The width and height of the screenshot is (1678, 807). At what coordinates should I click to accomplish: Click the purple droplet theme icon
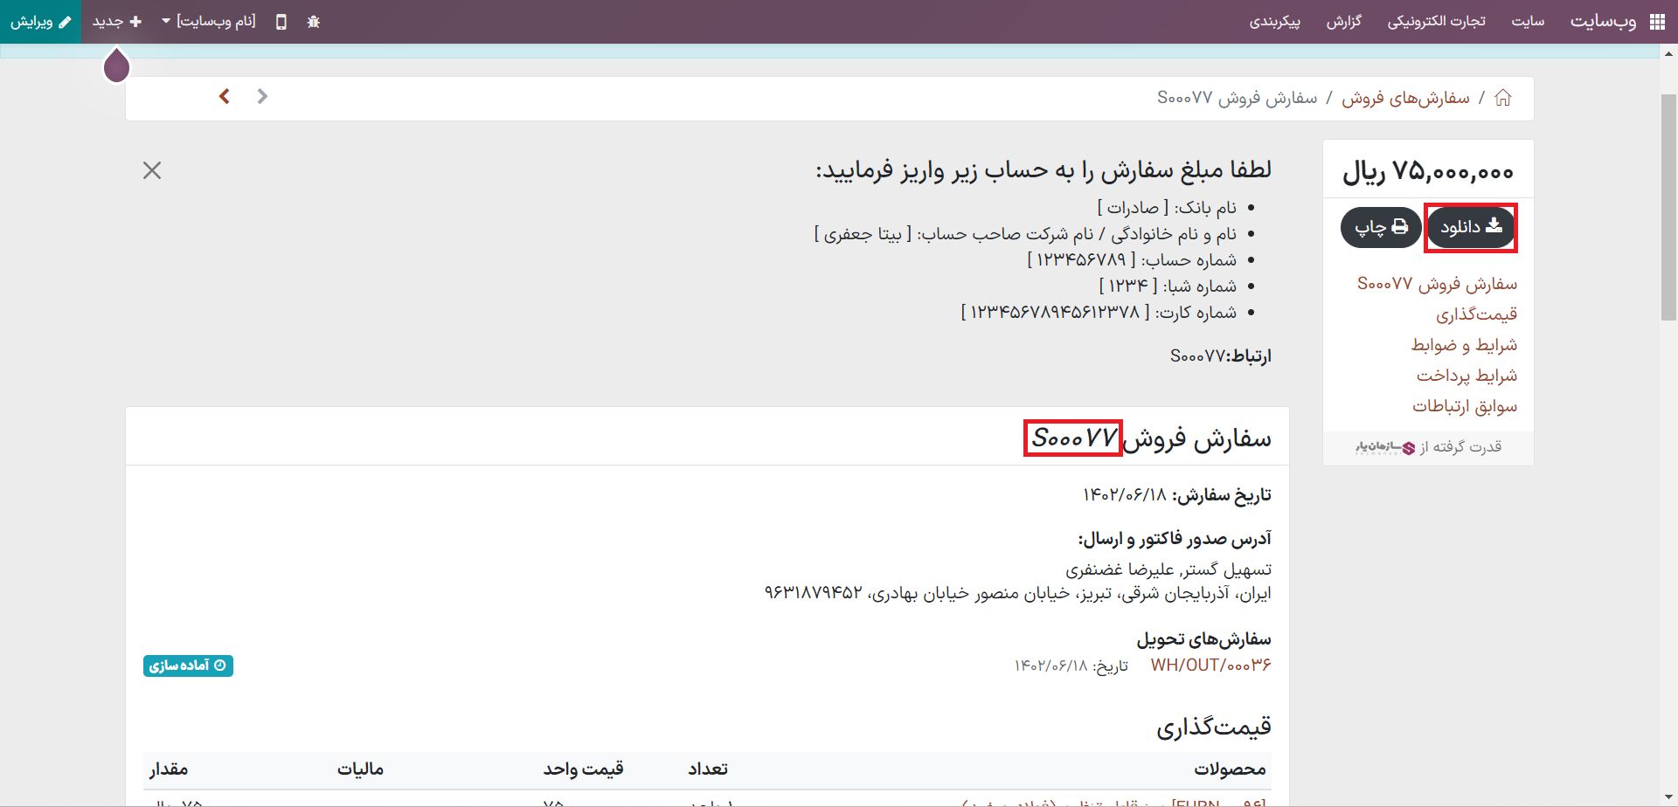click(116, 66)
